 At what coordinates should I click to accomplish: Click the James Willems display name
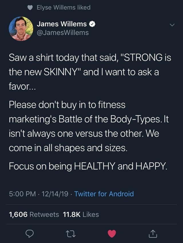click(x=62, y=24)
